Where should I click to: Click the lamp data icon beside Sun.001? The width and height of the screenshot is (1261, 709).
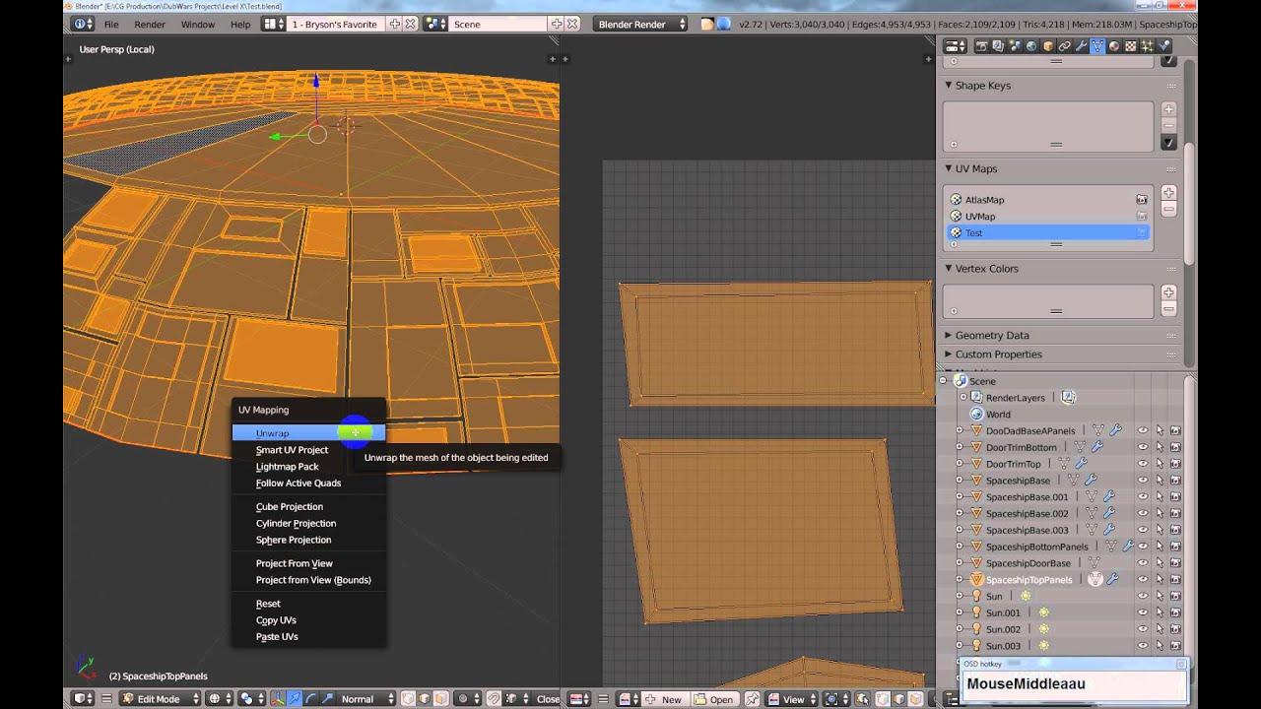coord(1044,612)
